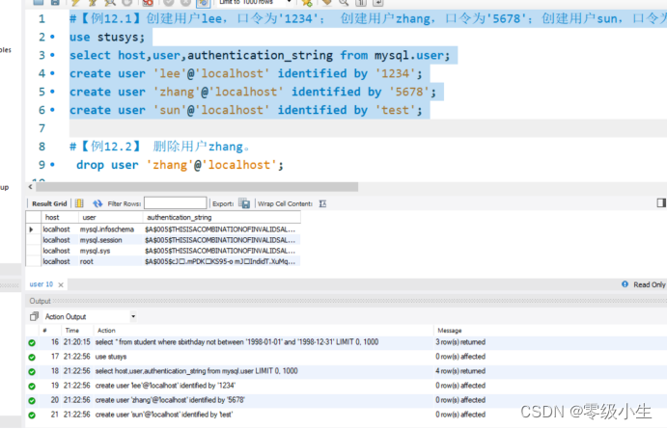Click the host column header in the result grid
The height and width of the screenshot is (429, 667).
(60, 217)
